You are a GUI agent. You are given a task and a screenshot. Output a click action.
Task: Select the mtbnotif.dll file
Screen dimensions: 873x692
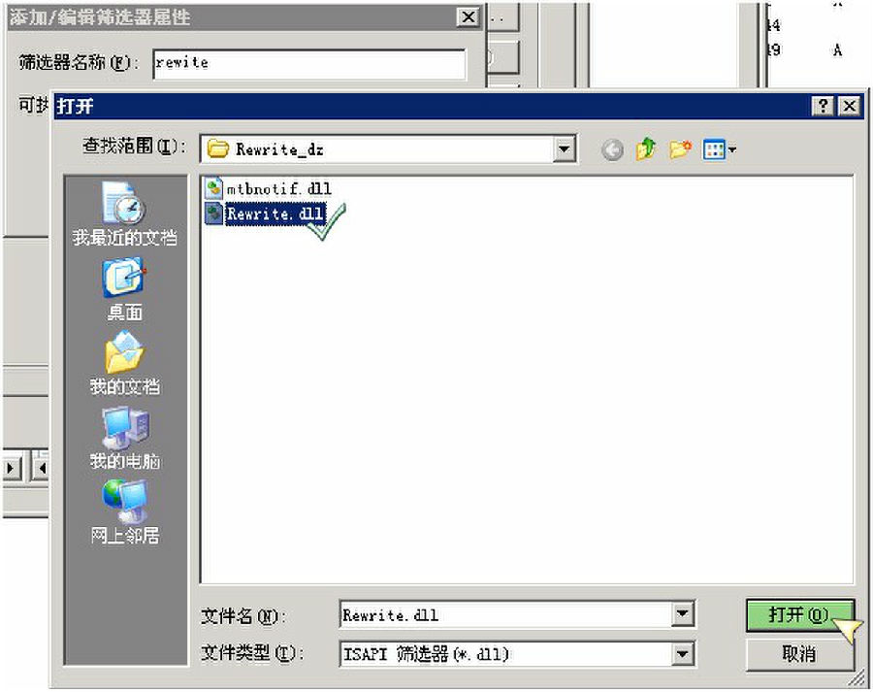[269, 188]
